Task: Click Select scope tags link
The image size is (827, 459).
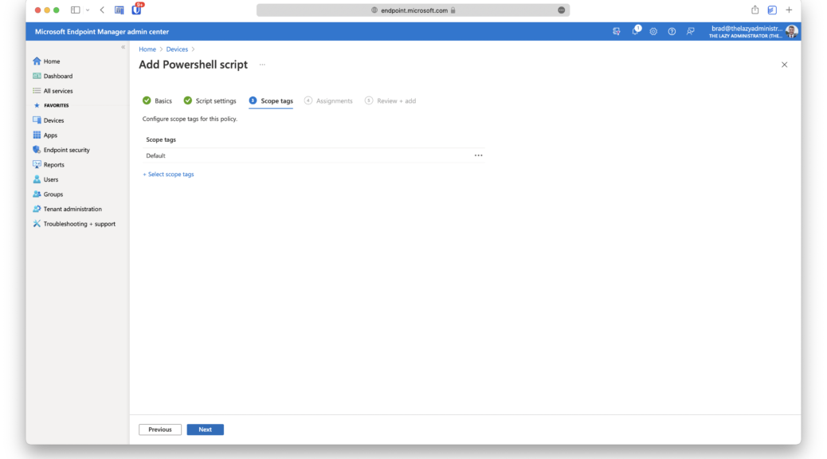Action: coord(168,174)
